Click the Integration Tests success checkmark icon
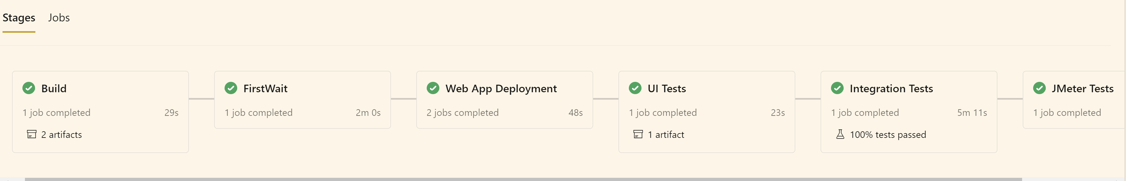1126x181 pixels. pyautogui.click(x=837, y=88)
